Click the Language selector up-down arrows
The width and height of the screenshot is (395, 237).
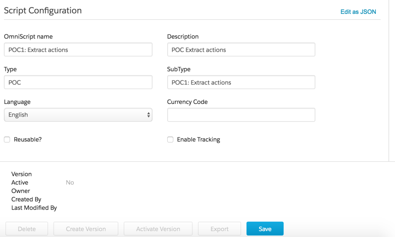(149, 115)
